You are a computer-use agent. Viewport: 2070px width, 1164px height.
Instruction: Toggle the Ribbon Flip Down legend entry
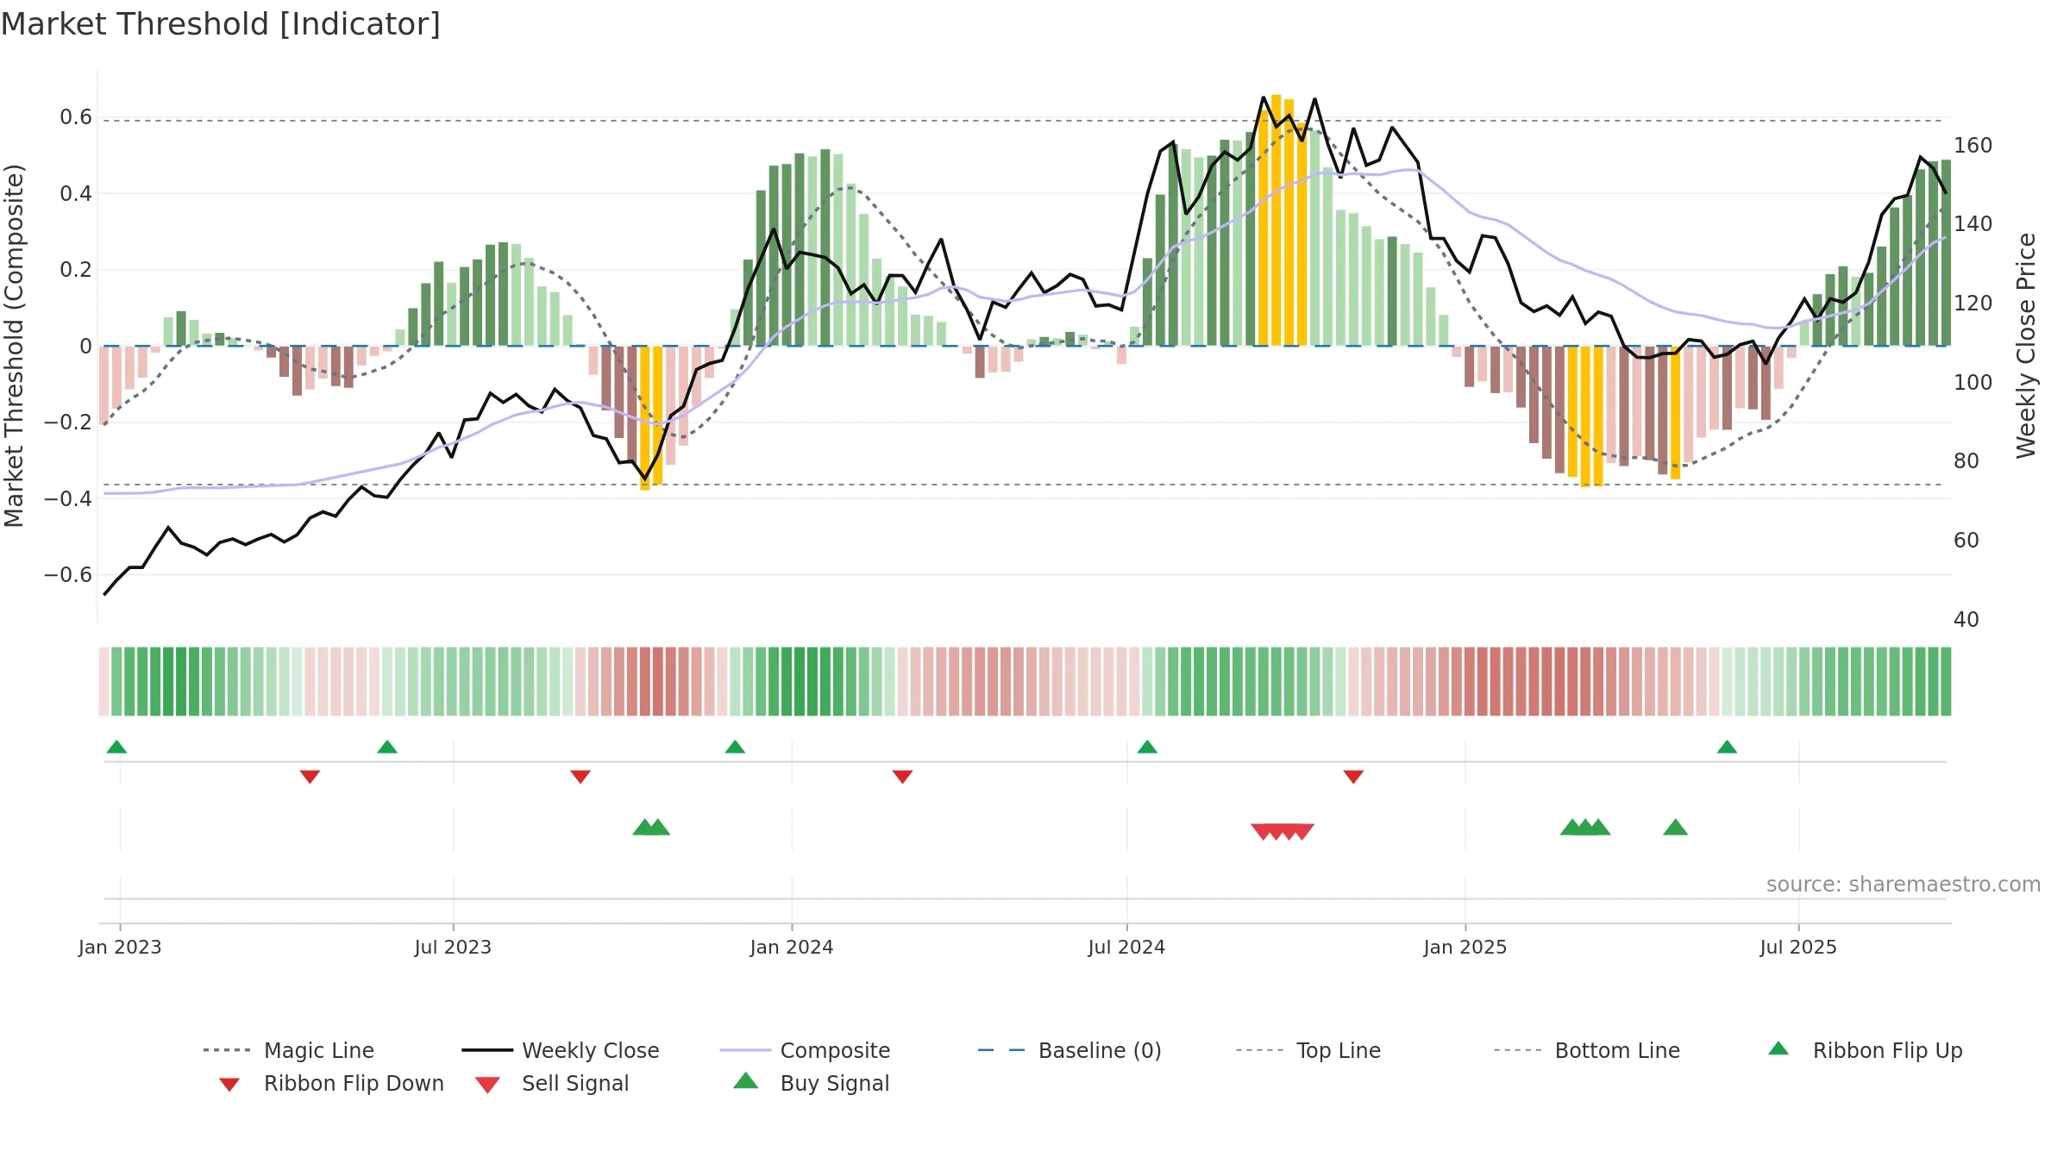(x=330, y=1083)
